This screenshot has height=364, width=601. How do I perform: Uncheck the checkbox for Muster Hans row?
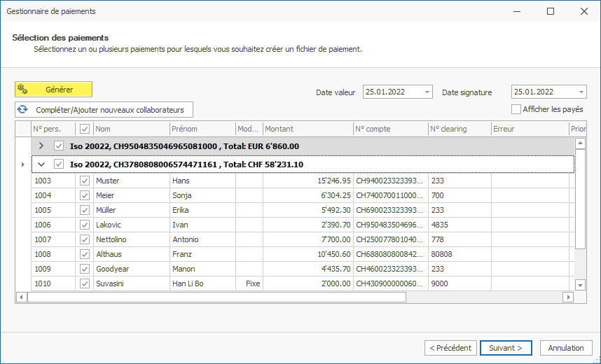click(x=85, y=181)
